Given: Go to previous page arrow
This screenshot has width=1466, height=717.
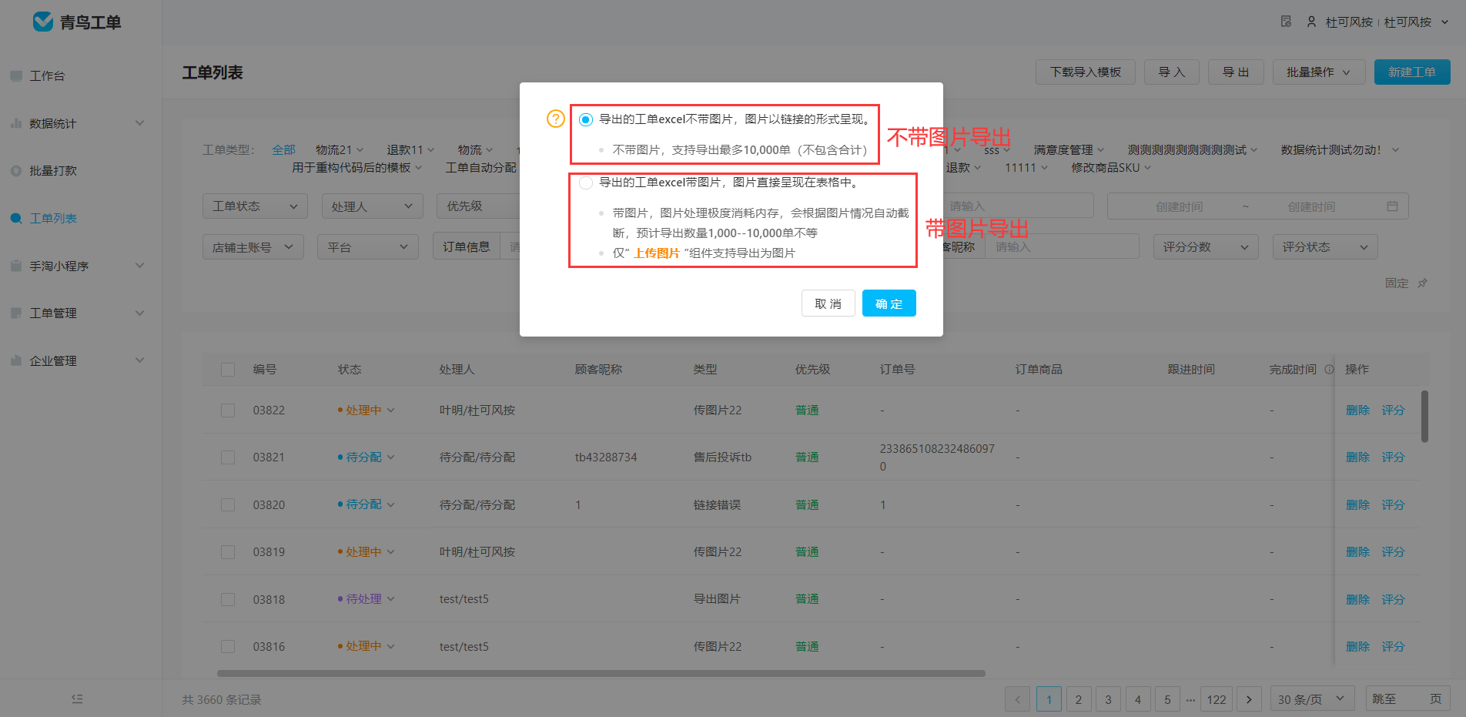Looking at the screenshot, I should [x=1017, y=699].
